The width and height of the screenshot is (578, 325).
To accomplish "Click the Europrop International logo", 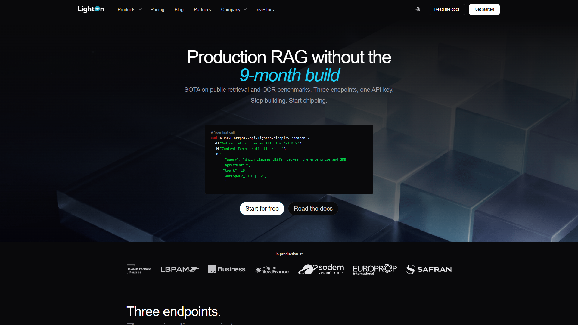I will click(375, 269).
